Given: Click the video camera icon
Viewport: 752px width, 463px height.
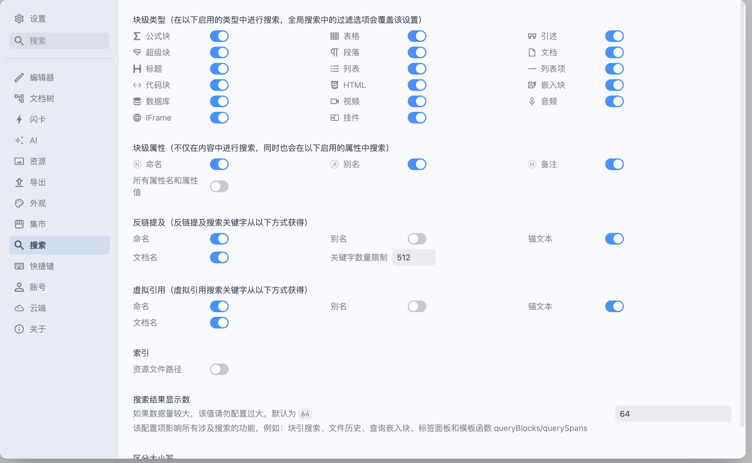Looking at the screenshot, I should click(334, 101).
